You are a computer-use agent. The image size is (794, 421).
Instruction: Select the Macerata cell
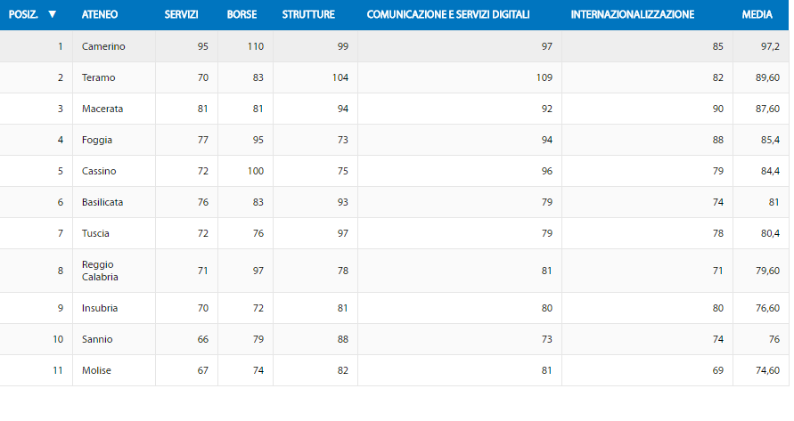point(102,109)
